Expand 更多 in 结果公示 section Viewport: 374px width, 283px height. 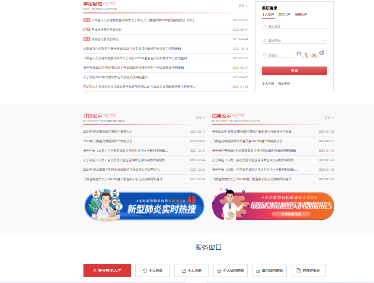click(x=329, y=118)
